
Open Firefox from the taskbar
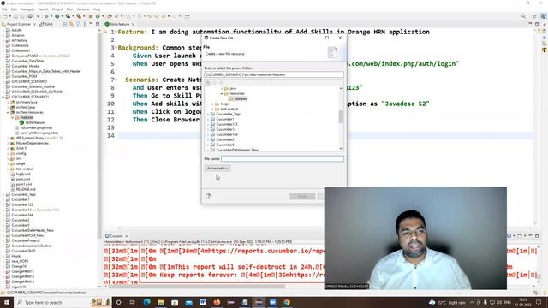coord(217,302)
